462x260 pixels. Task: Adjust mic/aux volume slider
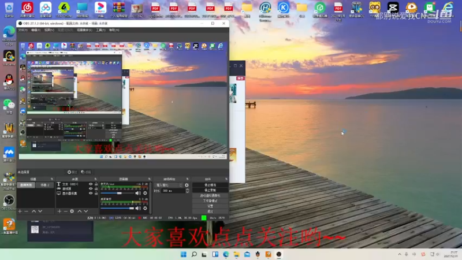click(117, 193)
